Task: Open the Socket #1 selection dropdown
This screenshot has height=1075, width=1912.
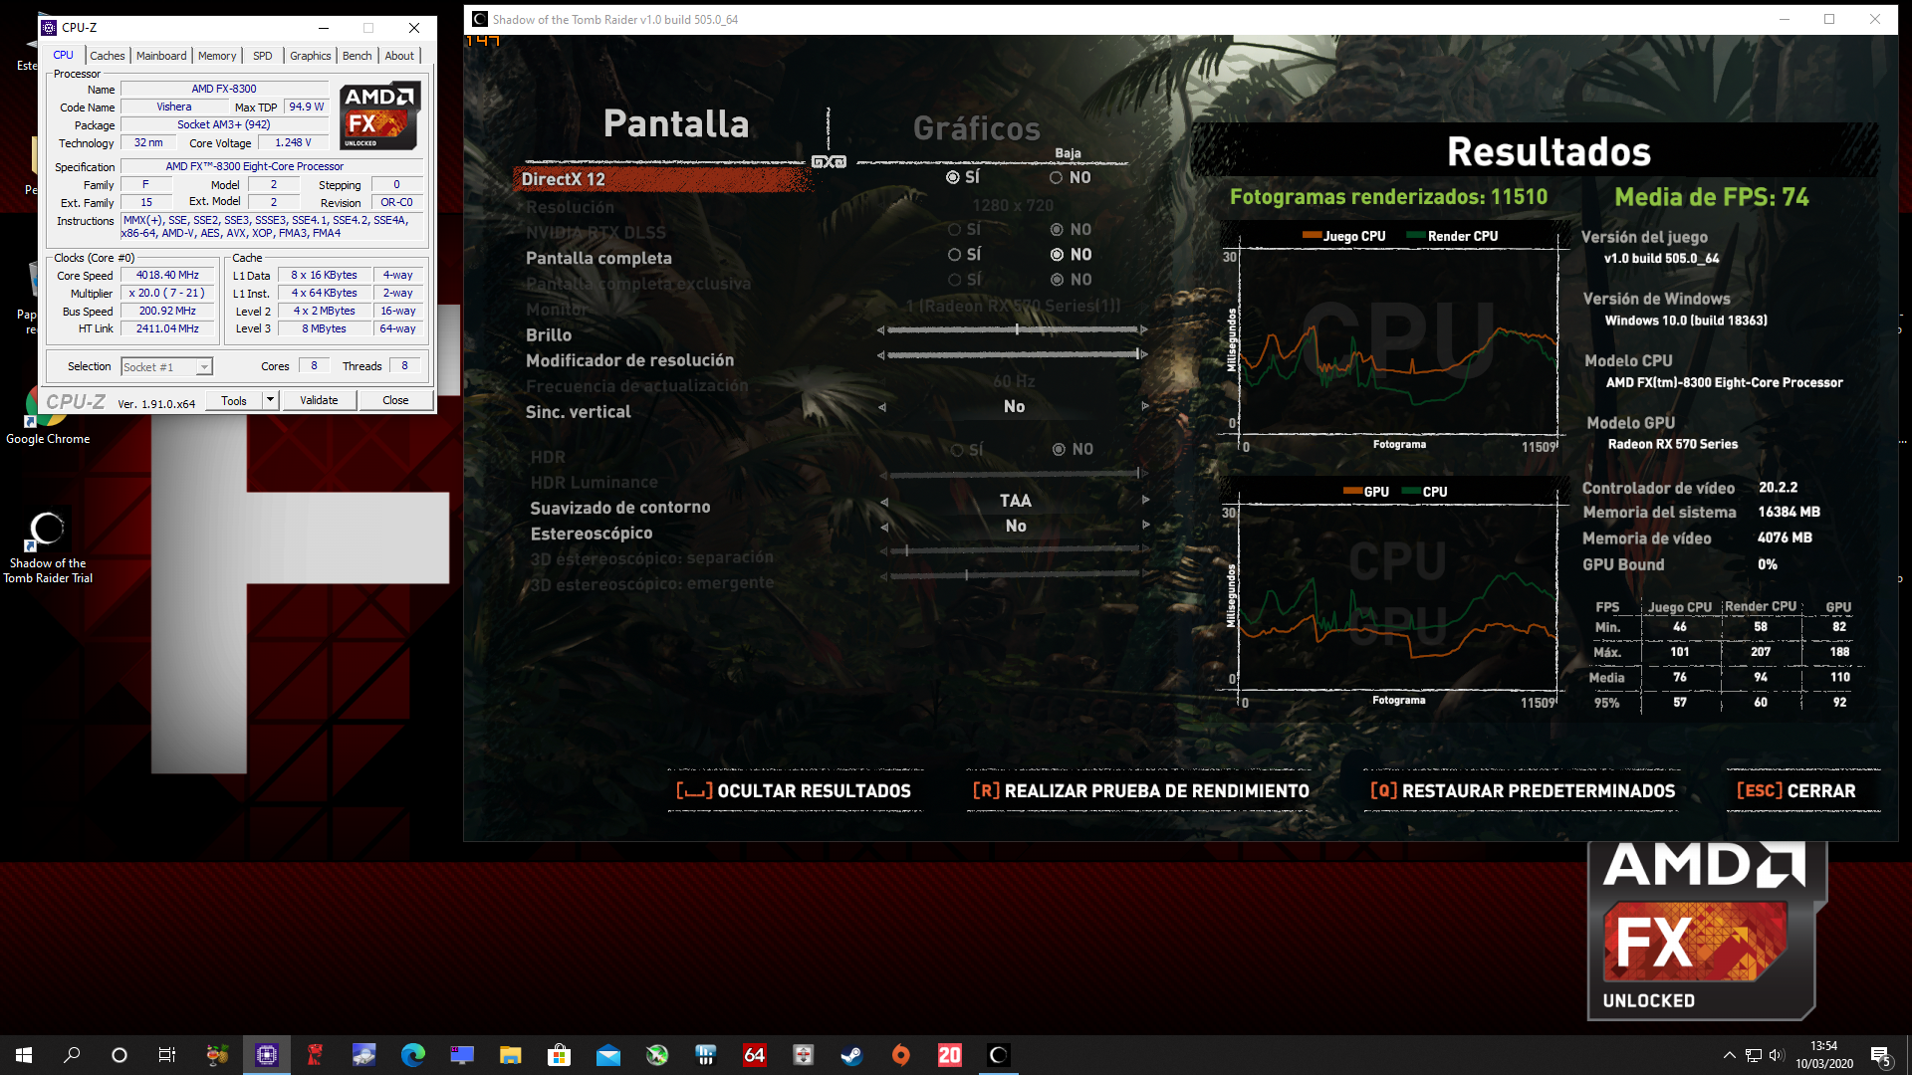Action: coord(203,367)
